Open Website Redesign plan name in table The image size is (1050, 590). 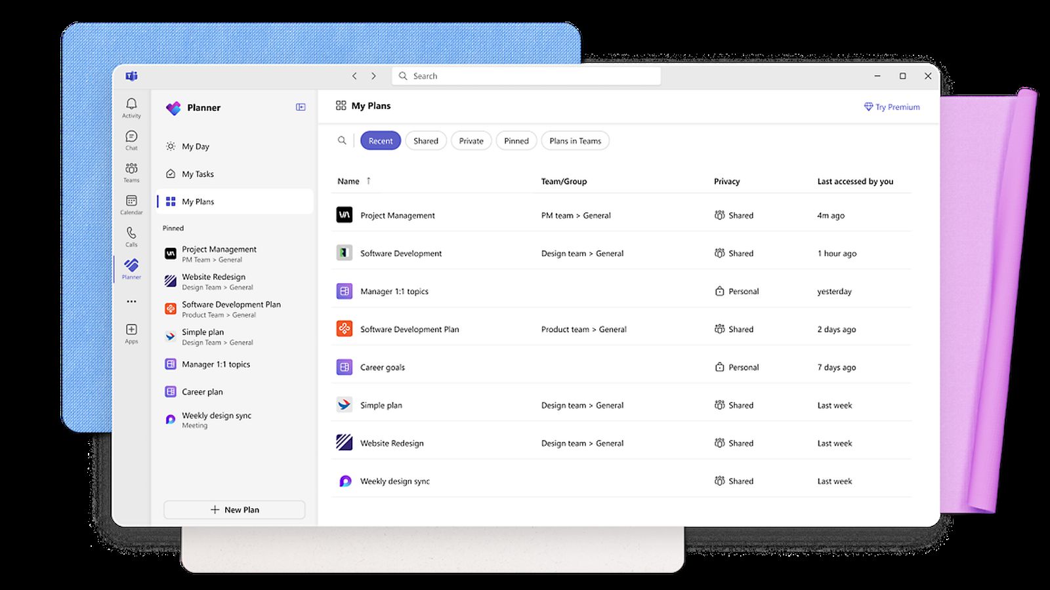click(392, 443)
